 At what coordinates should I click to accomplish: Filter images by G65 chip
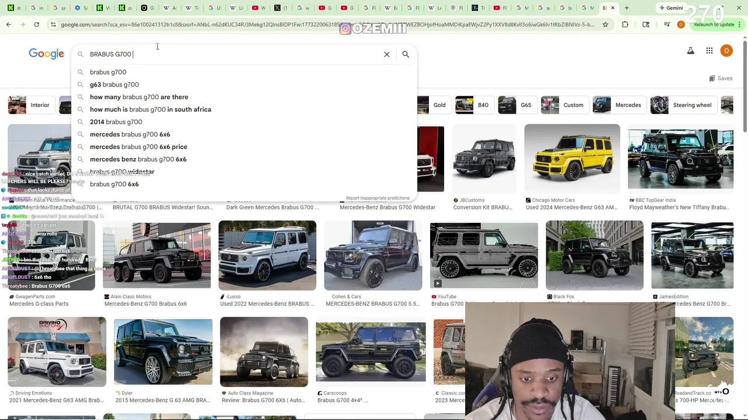pos(517,105)
